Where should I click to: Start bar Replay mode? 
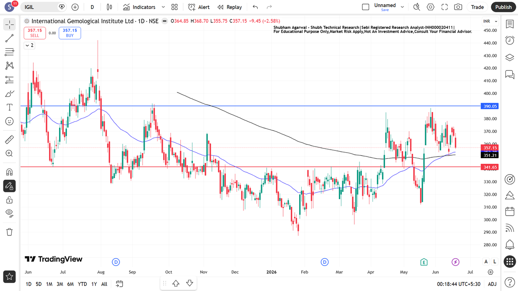point(230,7)
